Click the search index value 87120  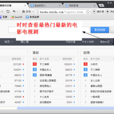[18, 81]
